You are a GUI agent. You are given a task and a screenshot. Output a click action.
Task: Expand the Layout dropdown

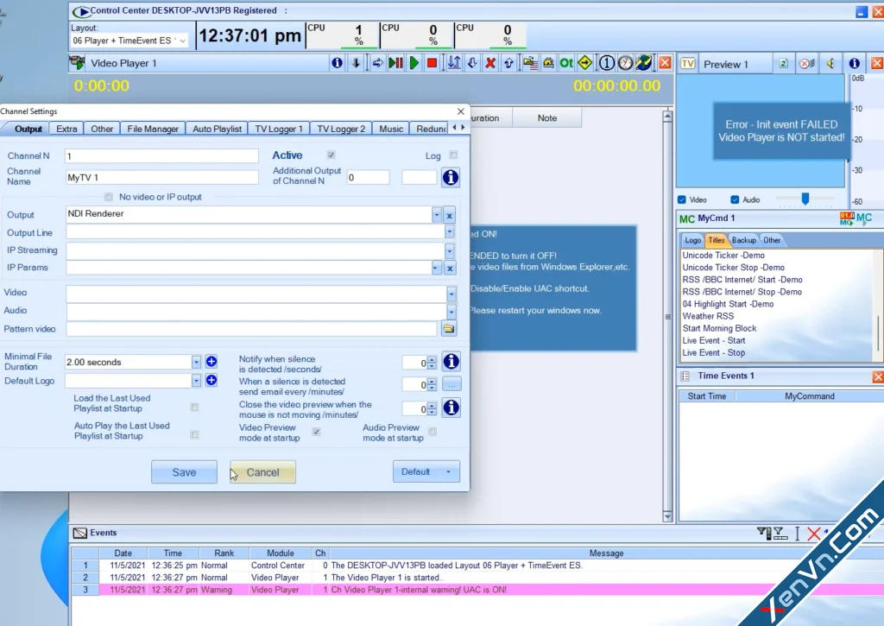pos(183,41)
